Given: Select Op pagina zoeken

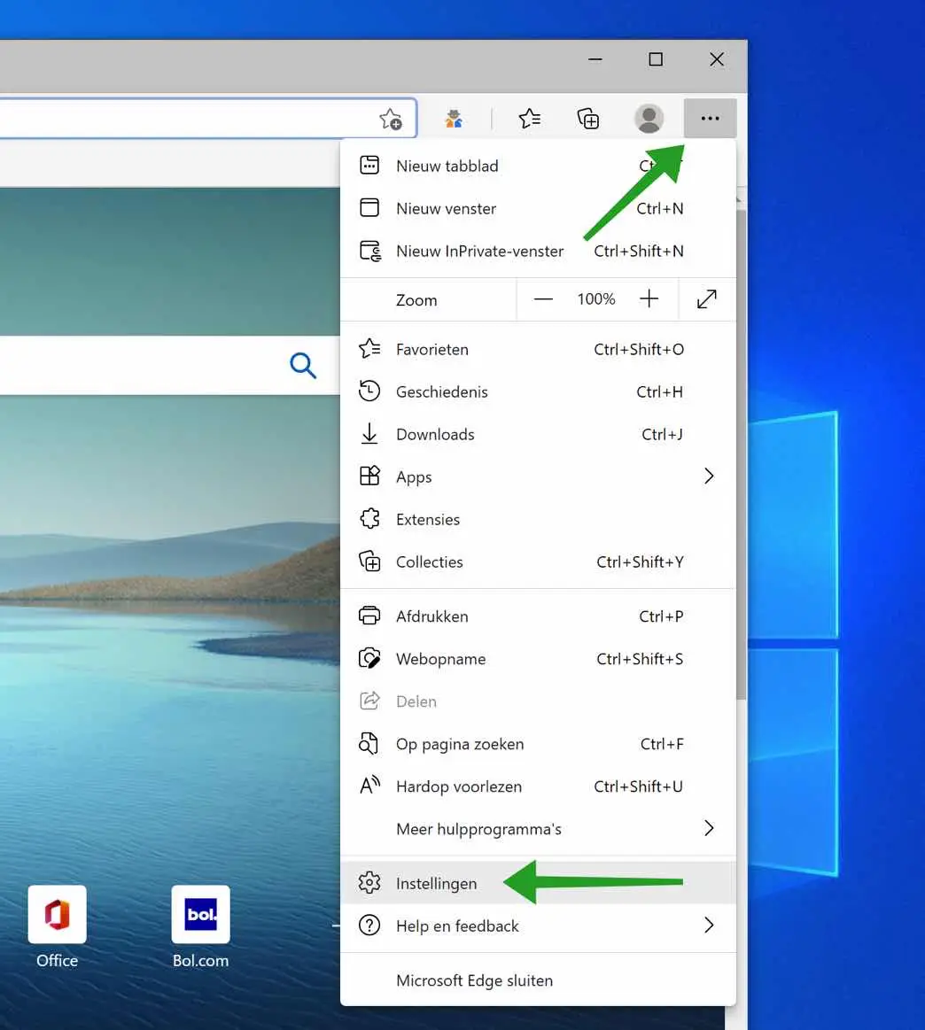Looking at the screenshot, I should [538, 744].
